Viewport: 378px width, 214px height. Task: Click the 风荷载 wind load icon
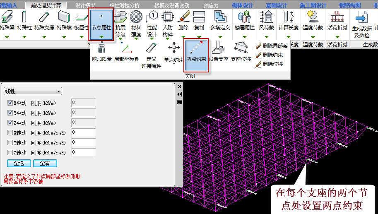(x=266, y=17)
